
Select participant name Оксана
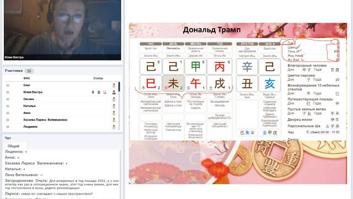pyautogui.click(x=28, y=99)
